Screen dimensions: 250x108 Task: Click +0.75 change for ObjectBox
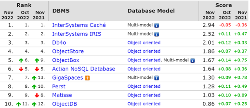tap(241, 60)
